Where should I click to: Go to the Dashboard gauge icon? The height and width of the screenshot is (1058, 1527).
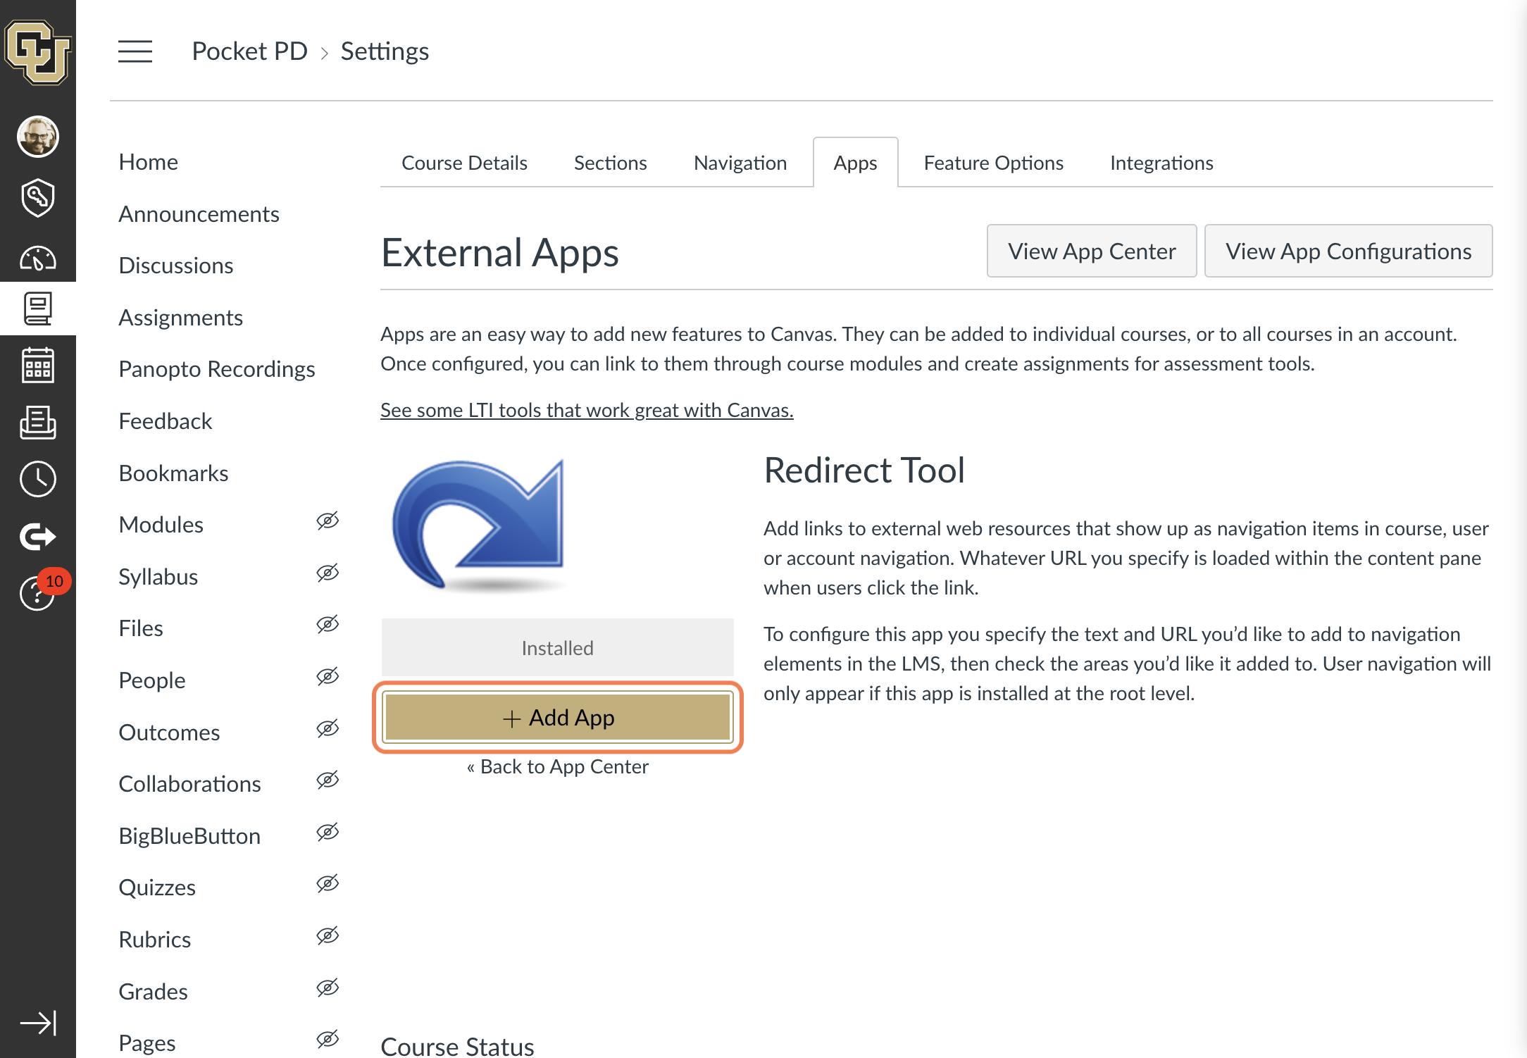pos(37,258)
